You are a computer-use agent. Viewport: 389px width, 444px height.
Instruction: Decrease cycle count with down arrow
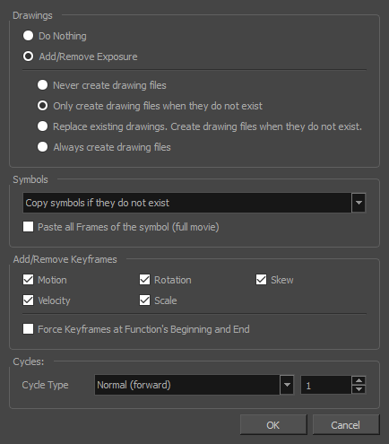pos(359,389)
